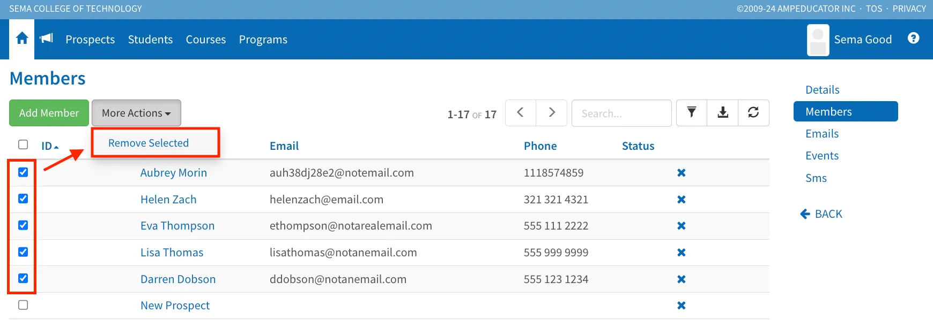Check the New Prospect row checkbox
933x320 pixels.
[x=23, y=305]
